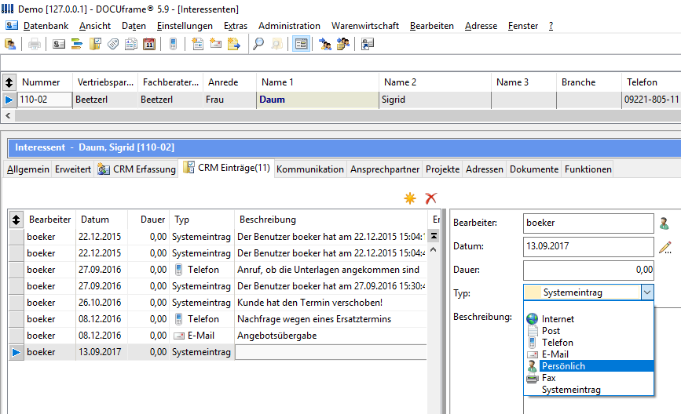Click the new e-mail toolbar icon
Image resolution: width=681 pixels, height=414 pixels.
[216, 44]
